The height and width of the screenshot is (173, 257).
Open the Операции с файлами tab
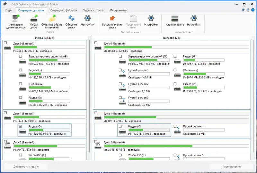tap(64, 10)
